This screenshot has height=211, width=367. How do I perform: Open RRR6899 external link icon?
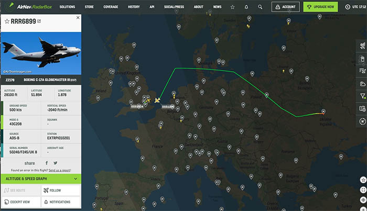[x=39, y=21]
